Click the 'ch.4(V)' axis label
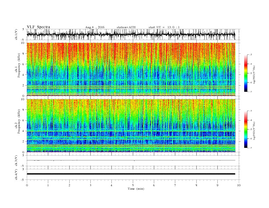The image size is (269, 208). [16, 174]
